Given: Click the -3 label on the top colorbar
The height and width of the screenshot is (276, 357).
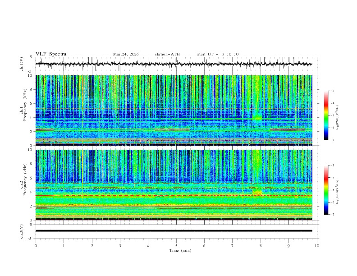Looking at the screenshot, I should coord(332,91).
